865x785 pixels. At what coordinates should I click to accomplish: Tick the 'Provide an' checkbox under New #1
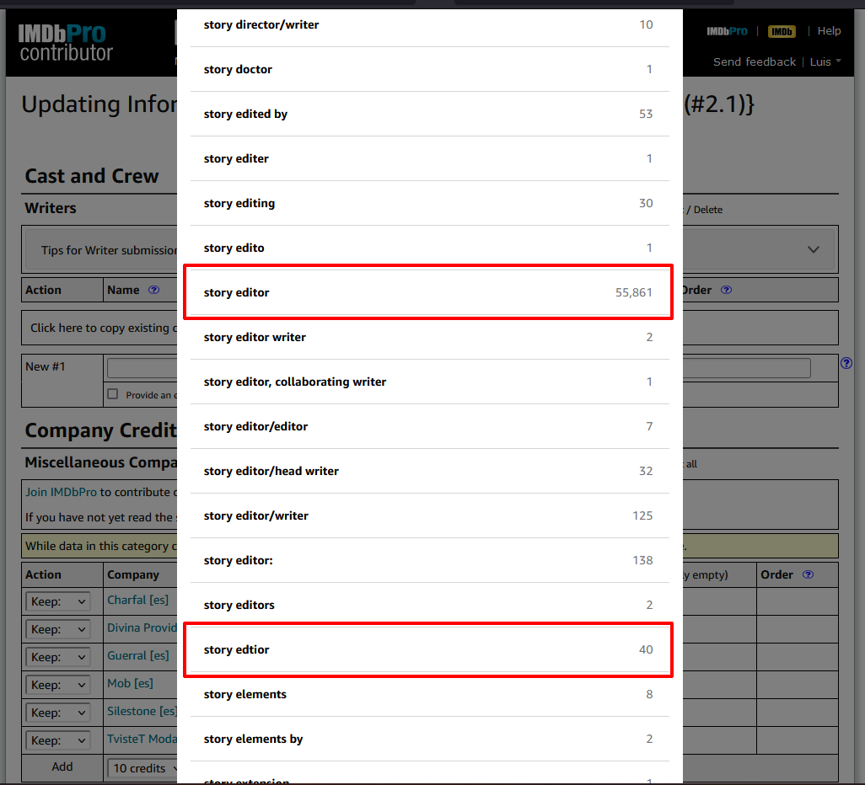(113, 394)
